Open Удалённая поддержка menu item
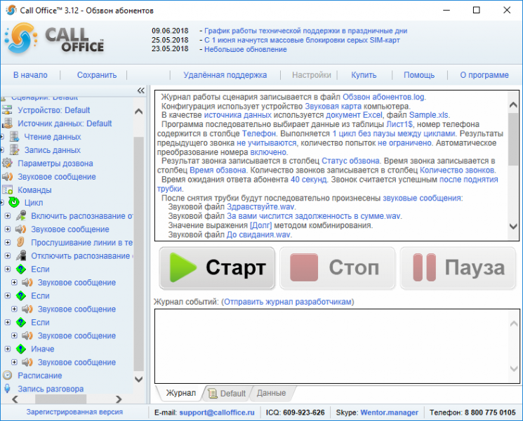Image resolution: width=523 pixels, height=421 pixels. click(225, 75)
